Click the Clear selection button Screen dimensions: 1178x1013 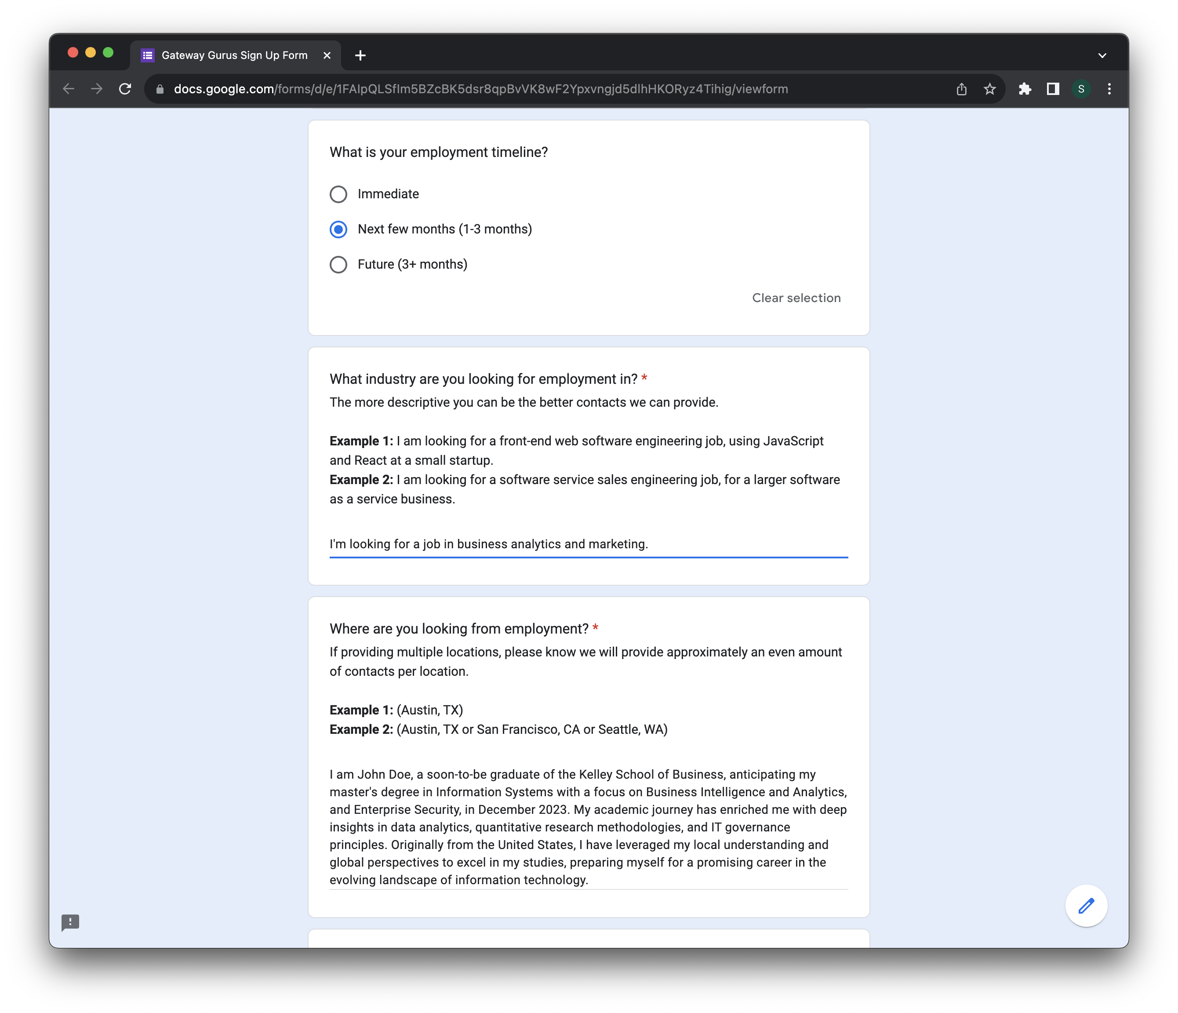tap(796, 298)
